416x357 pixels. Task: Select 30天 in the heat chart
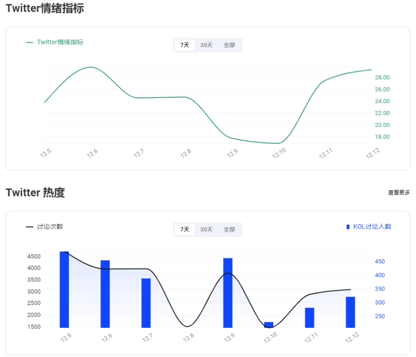coord(206,230)
